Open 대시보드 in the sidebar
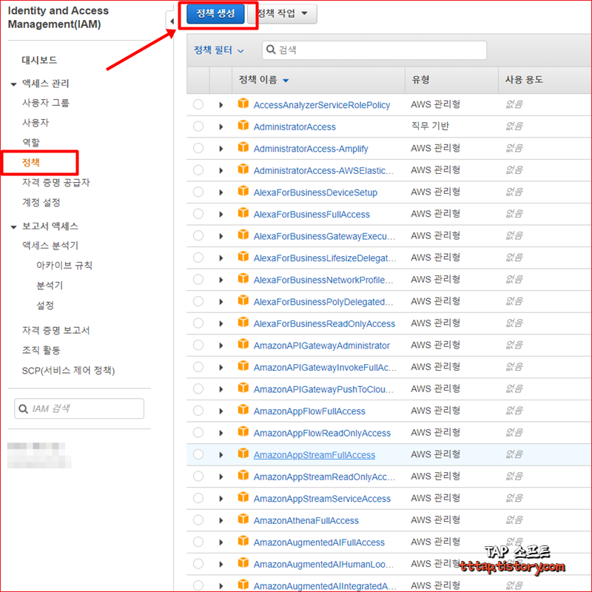The height and width of the screenshot is (592, 592). coord(39,60)
